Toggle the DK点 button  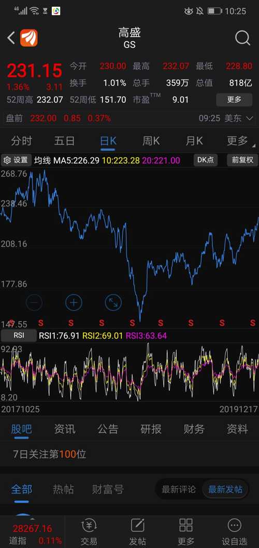(206, 160)
